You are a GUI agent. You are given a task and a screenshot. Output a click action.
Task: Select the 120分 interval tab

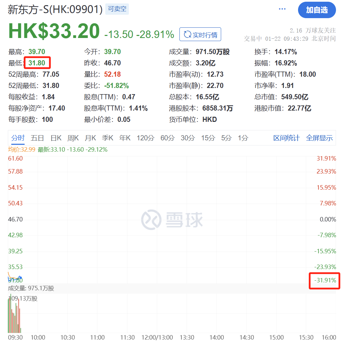pos(145,138)
